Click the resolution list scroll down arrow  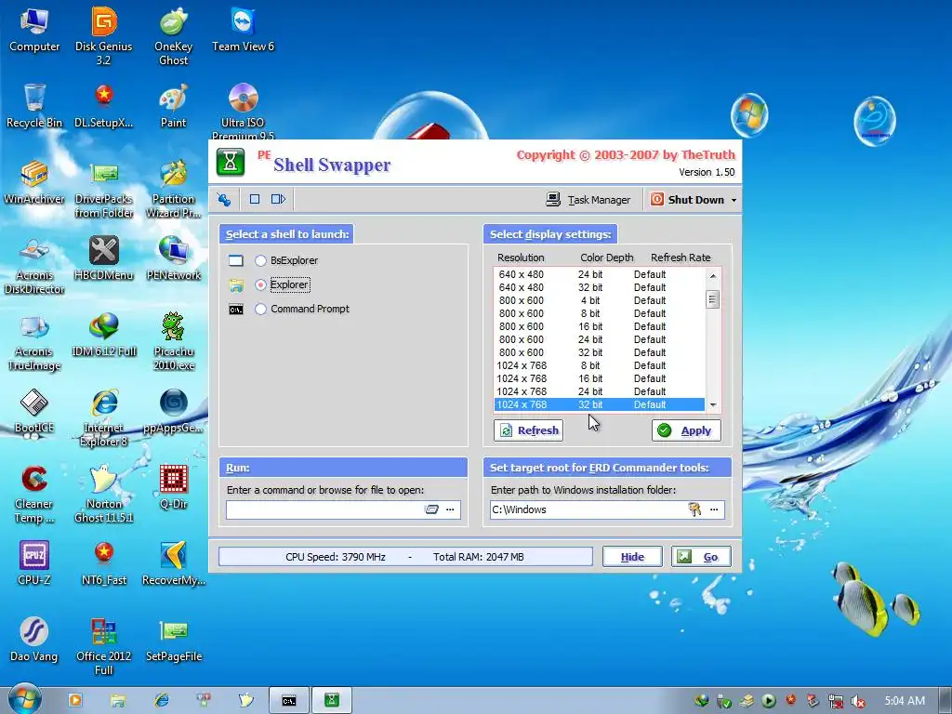713,405
